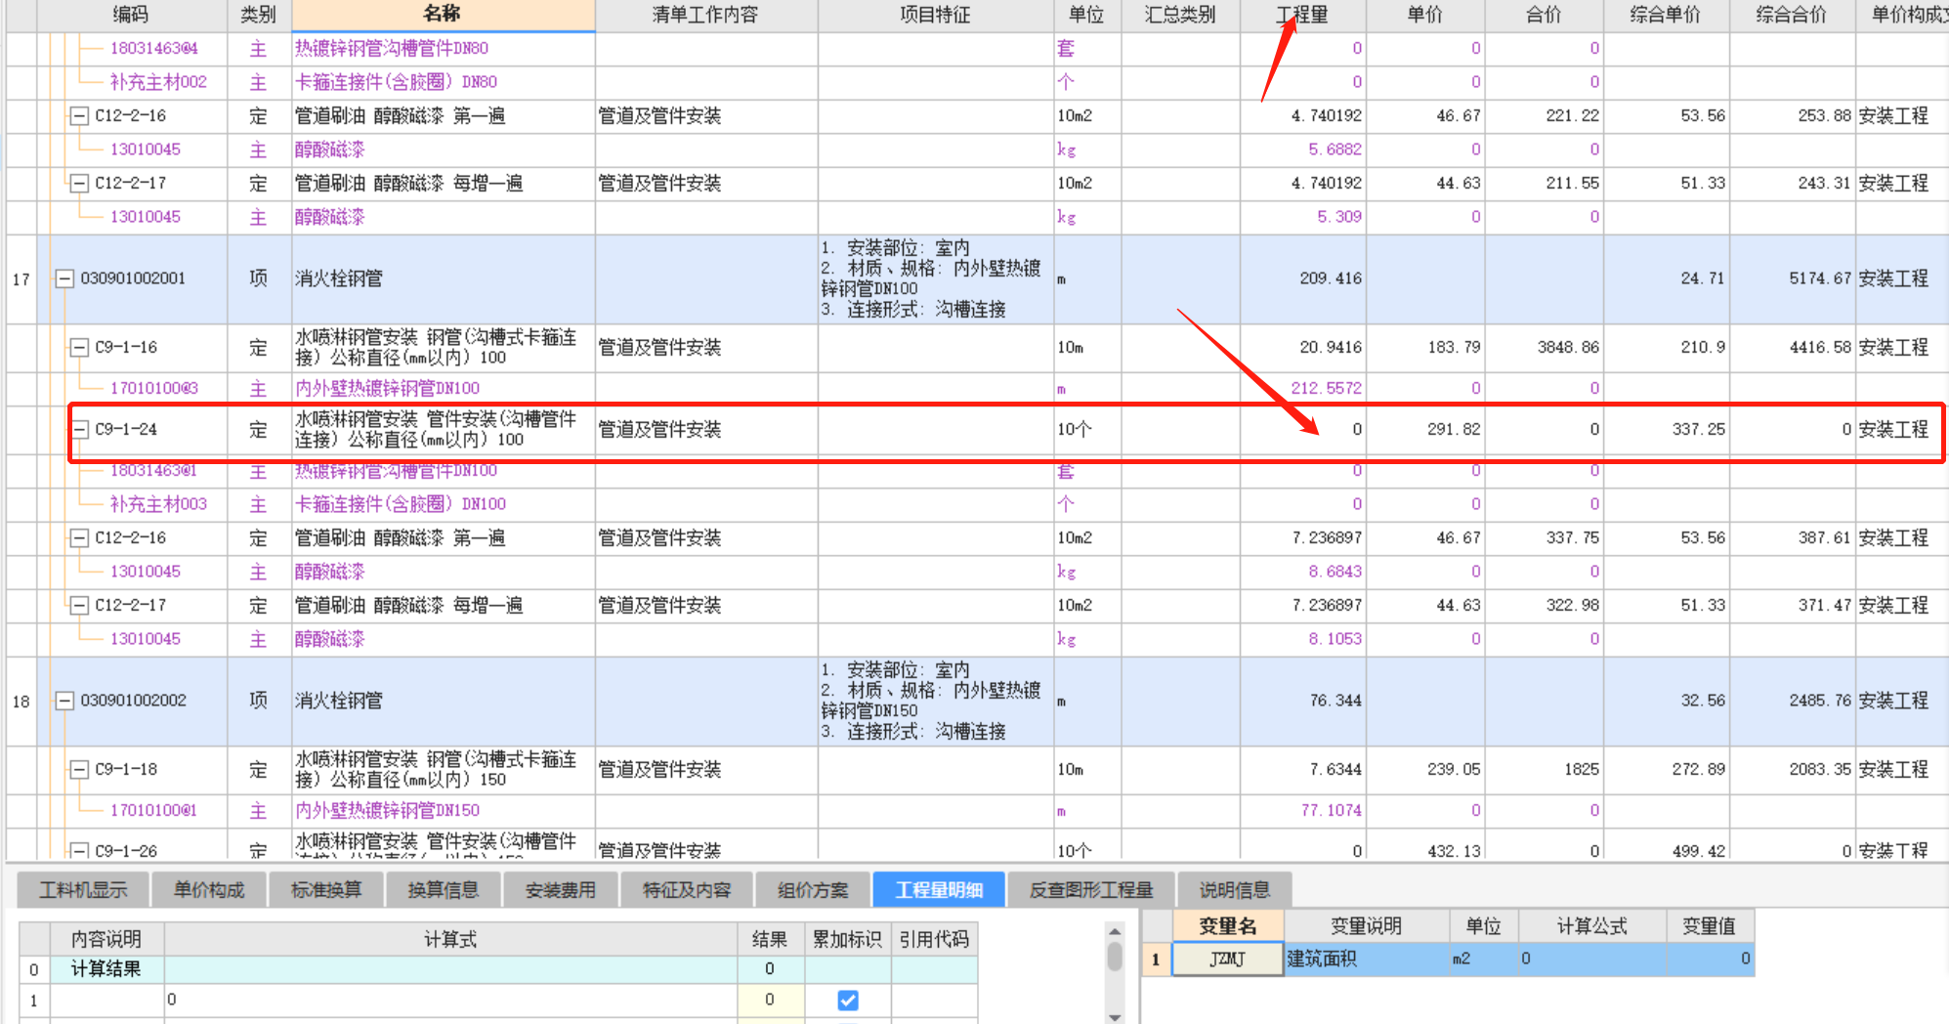This screenshot has height=1024, width=1949.
Task: Click the 项目特征 column header
Action: 935,15
